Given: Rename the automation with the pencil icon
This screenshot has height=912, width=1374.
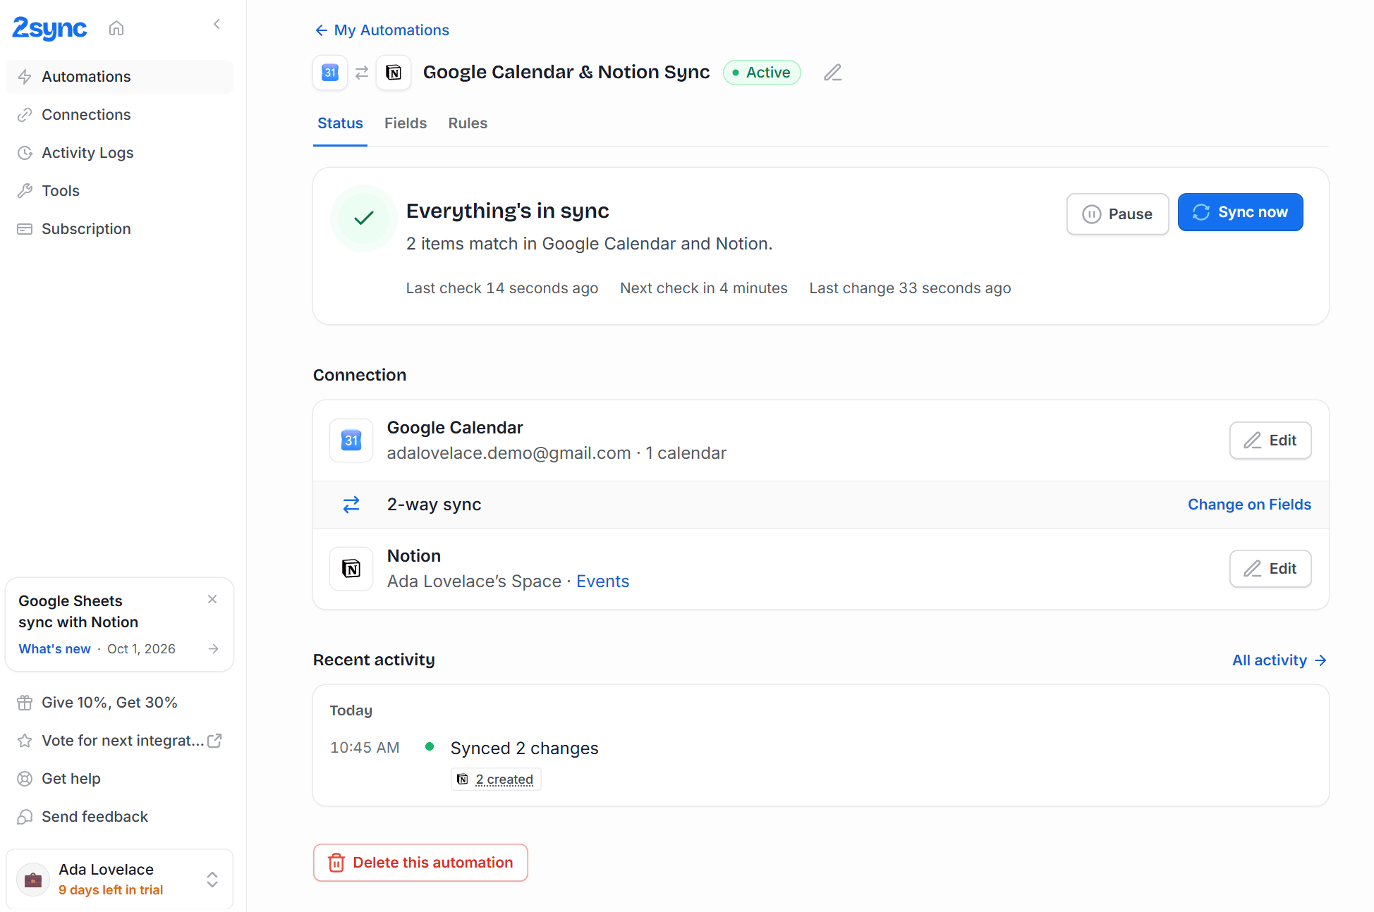Looking at the screenshot, I should pos(833,73).
